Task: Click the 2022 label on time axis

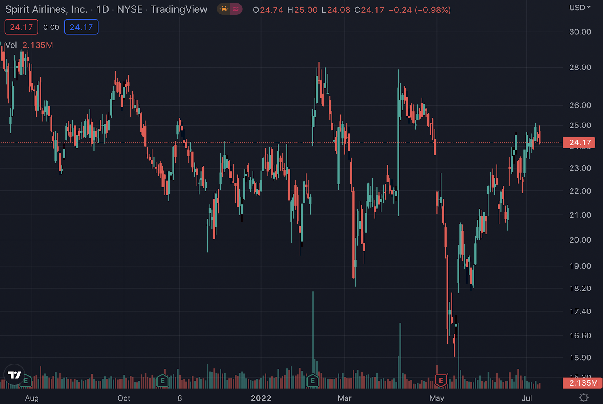Action: (261, 398)
